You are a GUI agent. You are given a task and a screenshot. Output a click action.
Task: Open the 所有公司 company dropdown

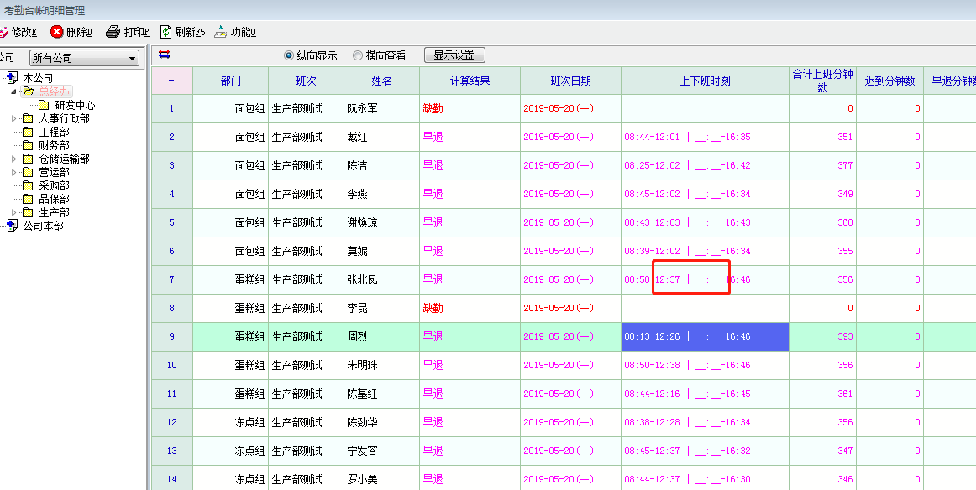(x=132, y=58)
